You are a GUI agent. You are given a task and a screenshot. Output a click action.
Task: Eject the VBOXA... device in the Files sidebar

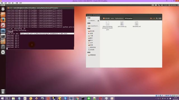98,21
